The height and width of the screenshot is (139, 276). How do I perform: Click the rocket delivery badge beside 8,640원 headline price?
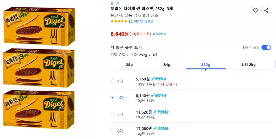click(159, 34)
